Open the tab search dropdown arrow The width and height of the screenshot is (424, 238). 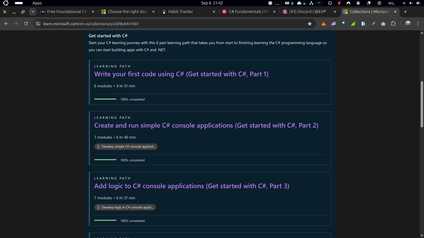[33, 12]
